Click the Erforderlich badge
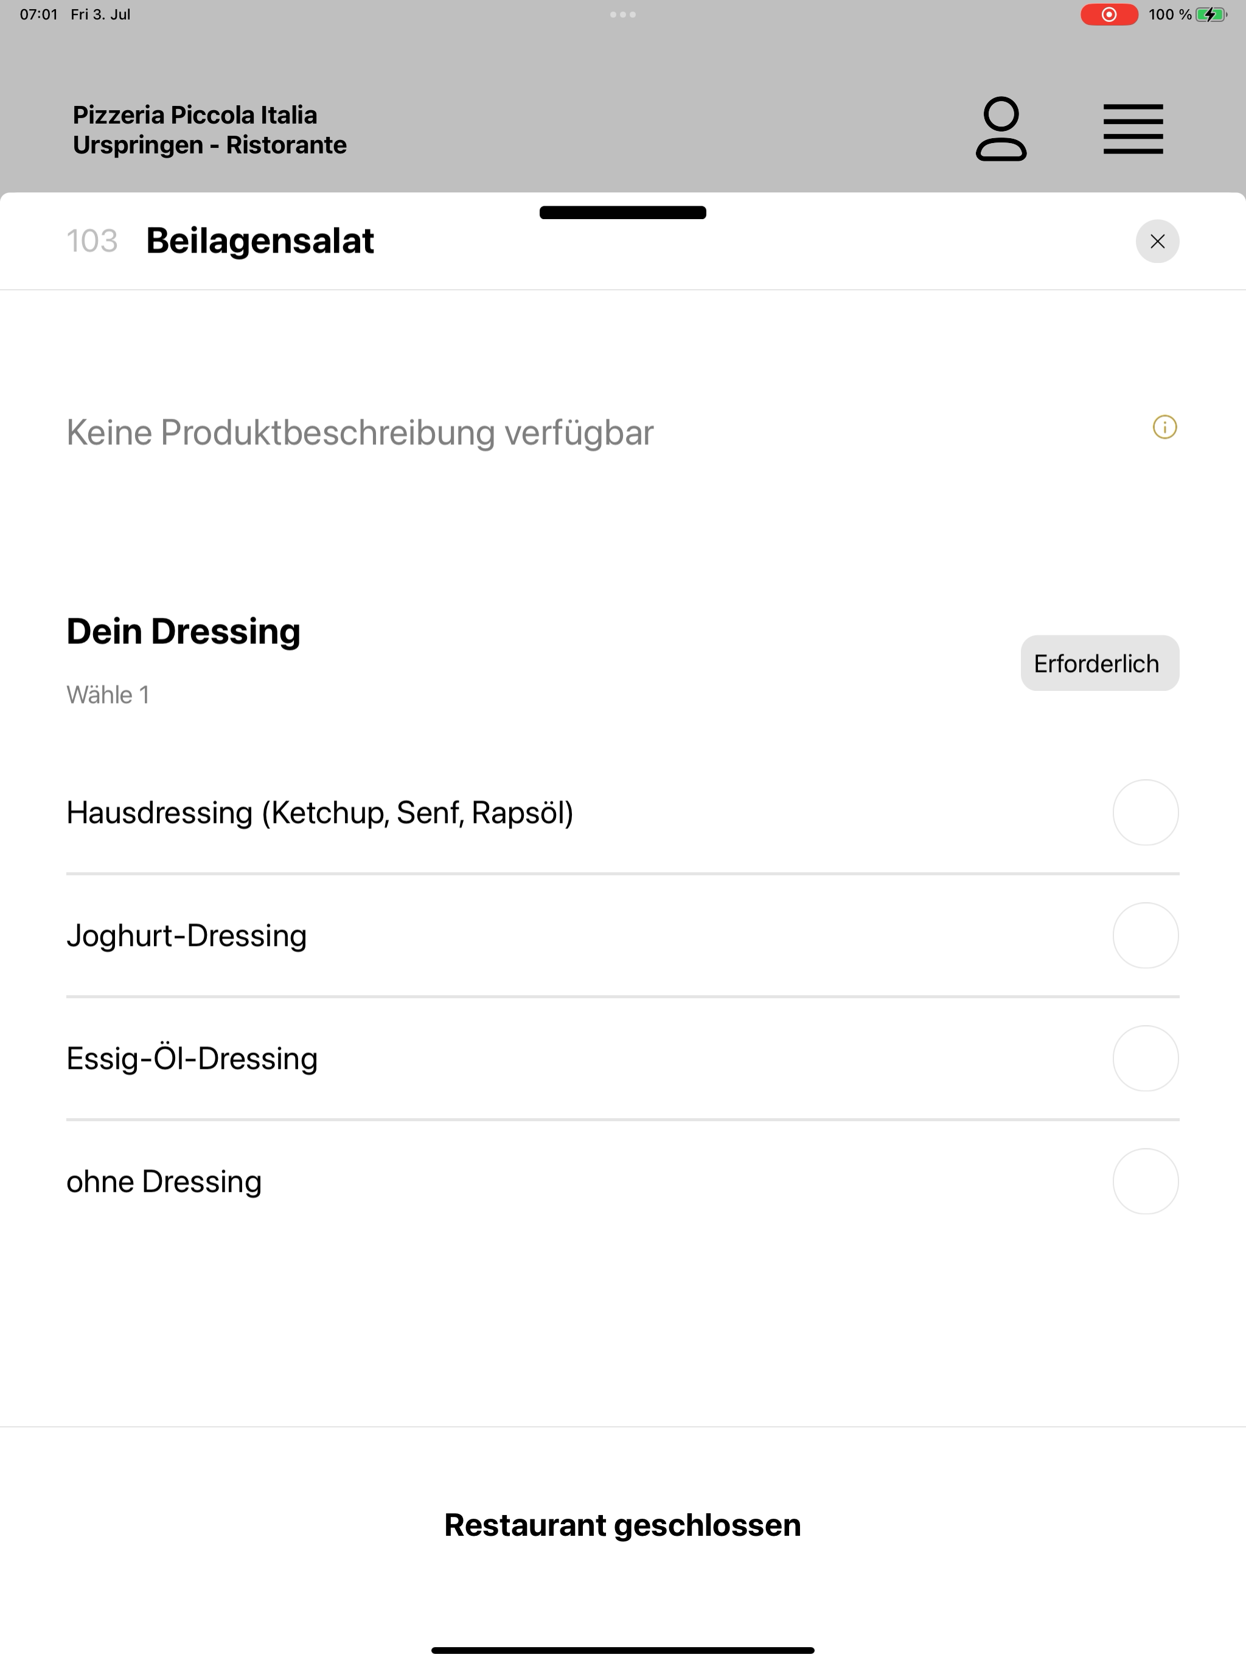This screenshot has width=1246, height=1663. [x=1099, y=663]
